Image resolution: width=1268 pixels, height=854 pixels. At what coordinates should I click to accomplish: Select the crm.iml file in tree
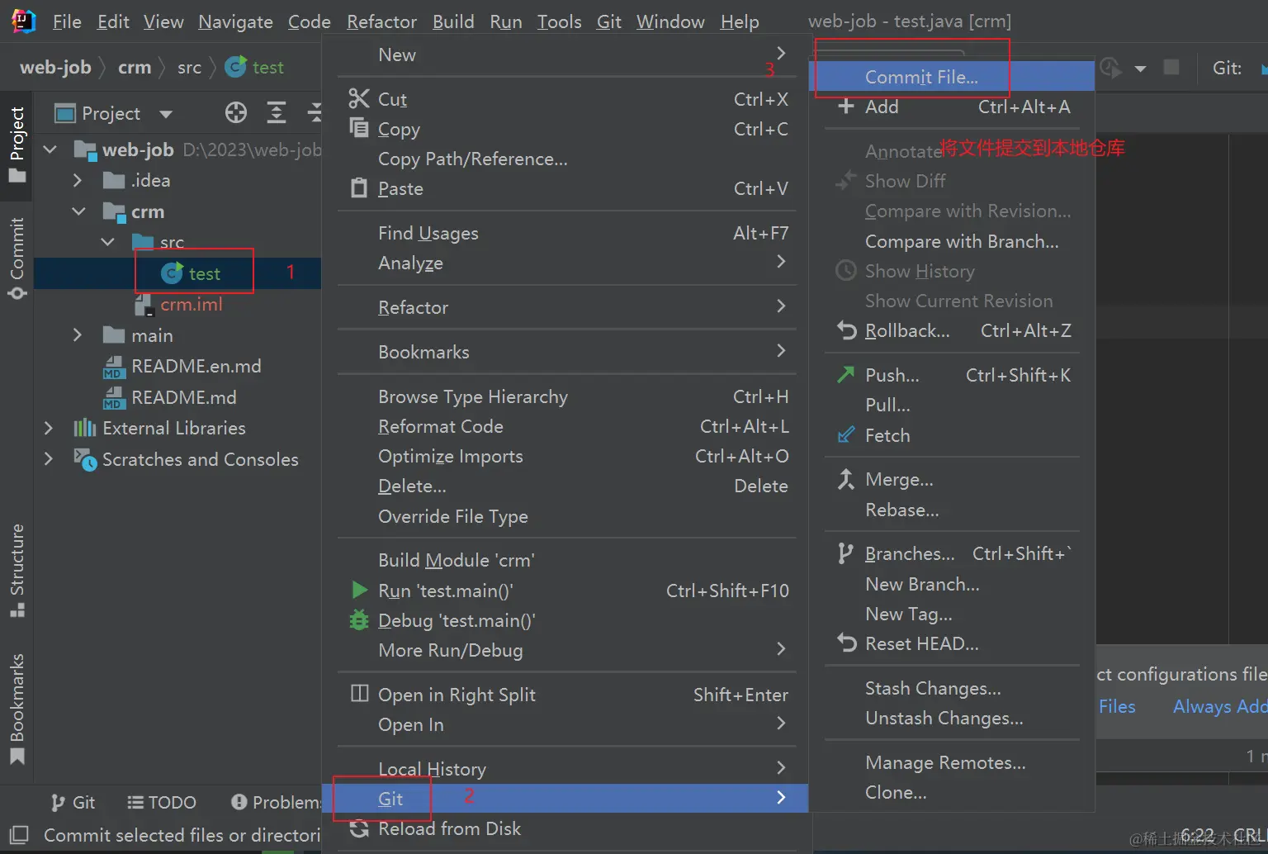click(x=191, y=304)
